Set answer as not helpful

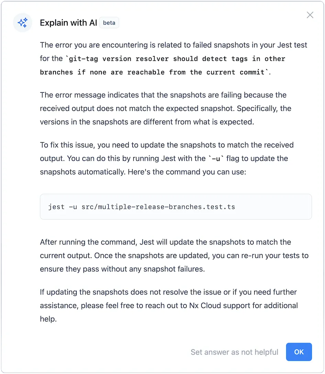click(x=234, y=352)
